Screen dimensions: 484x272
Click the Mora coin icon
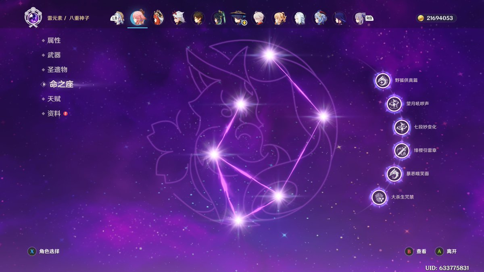point(421,18)
